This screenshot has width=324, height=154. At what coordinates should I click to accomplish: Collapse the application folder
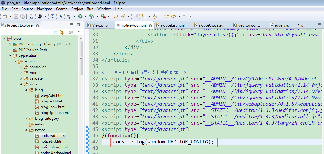point(10,56)
